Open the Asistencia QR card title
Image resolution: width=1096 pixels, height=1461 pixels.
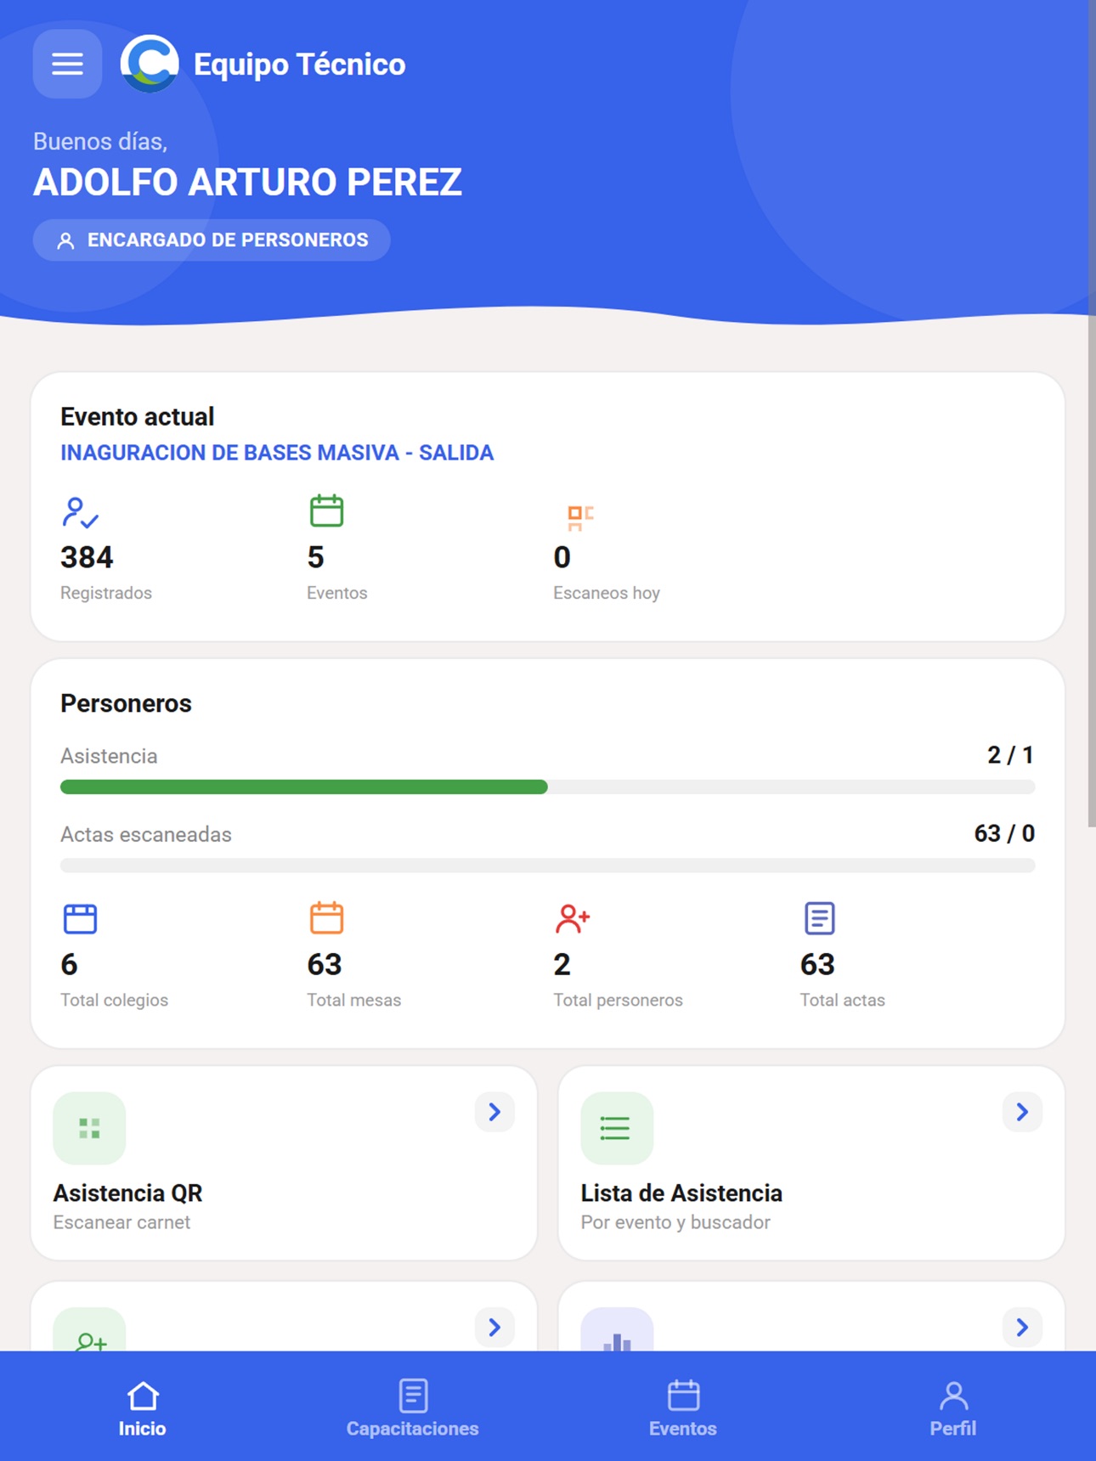[x=127, y=1193]
